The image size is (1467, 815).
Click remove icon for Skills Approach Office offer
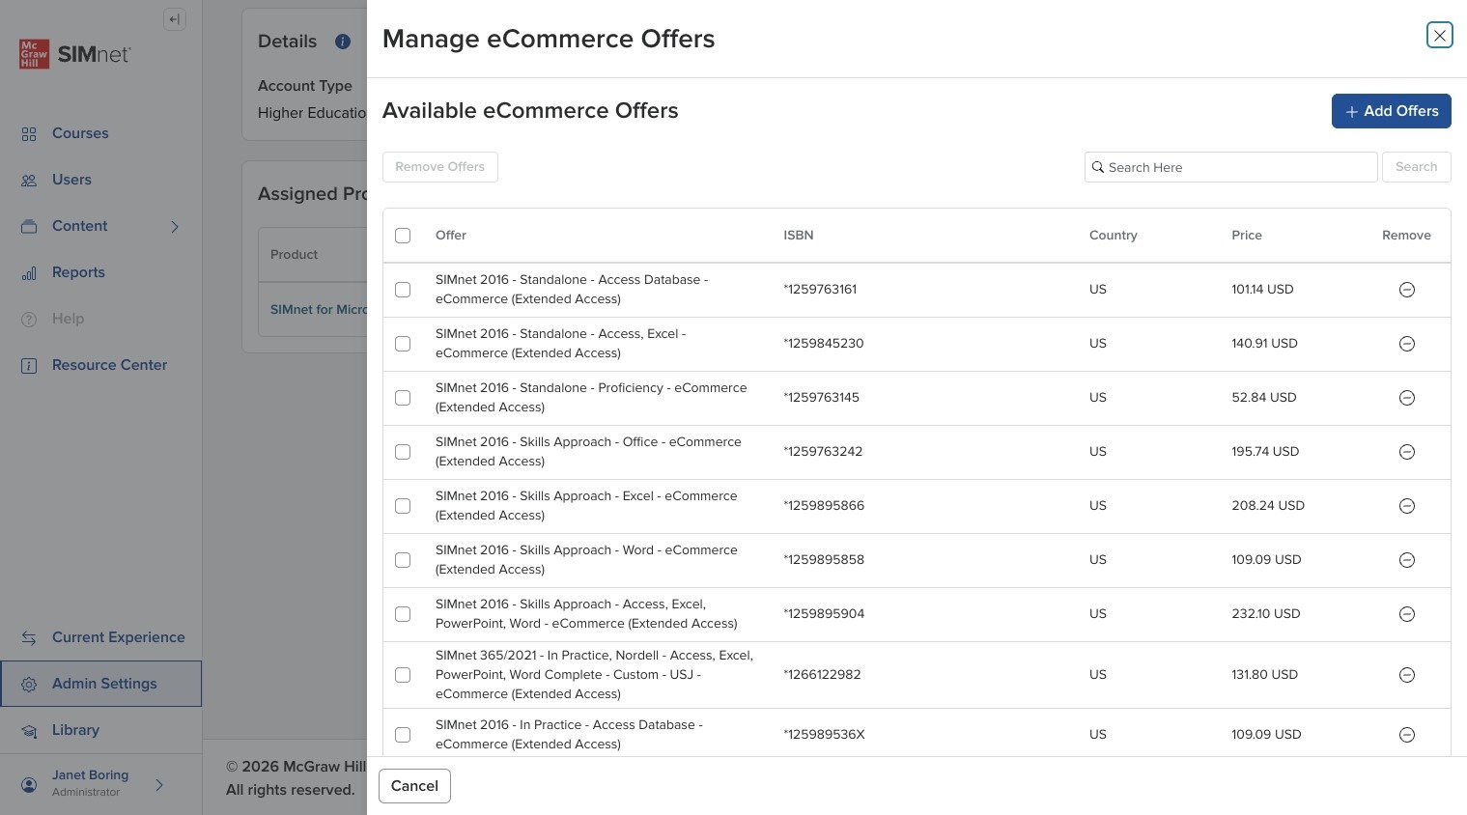pos(1407,452)
